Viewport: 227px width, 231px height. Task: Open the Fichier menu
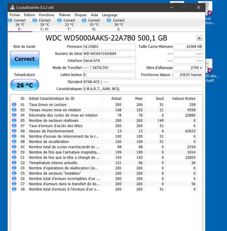[15, 15]
